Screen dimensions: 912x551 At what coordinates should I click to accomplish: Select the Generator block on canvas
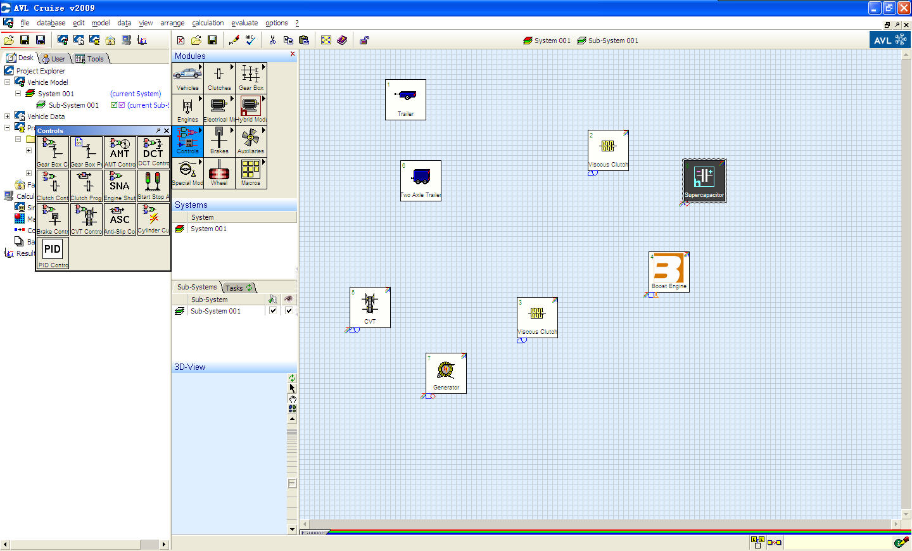click(x=446, y=373)
